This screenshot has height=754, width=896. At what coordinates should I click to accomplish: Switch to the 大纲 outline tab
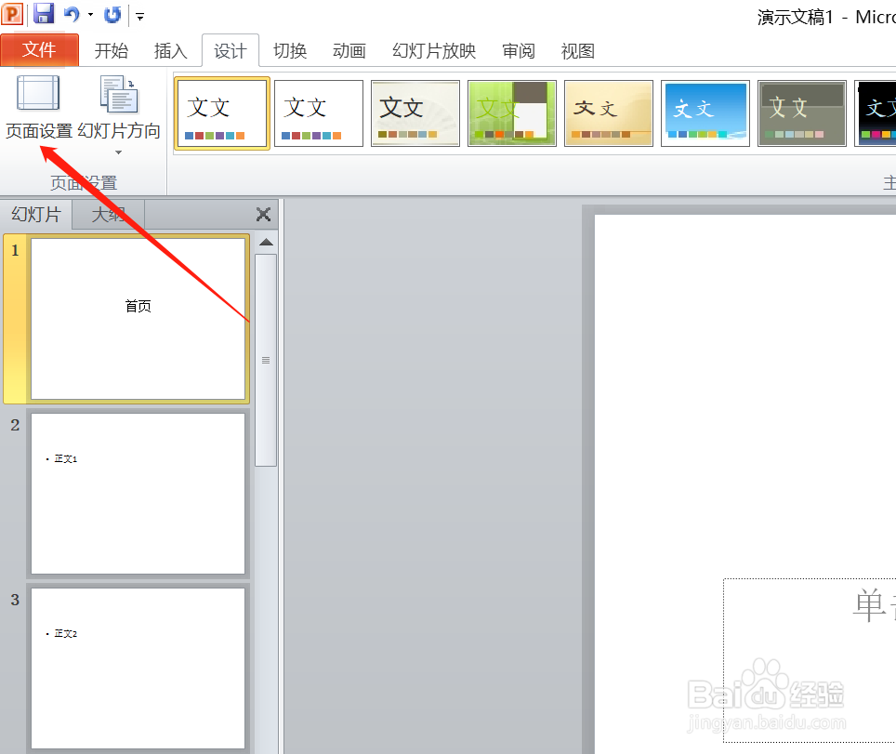[108, 215]
